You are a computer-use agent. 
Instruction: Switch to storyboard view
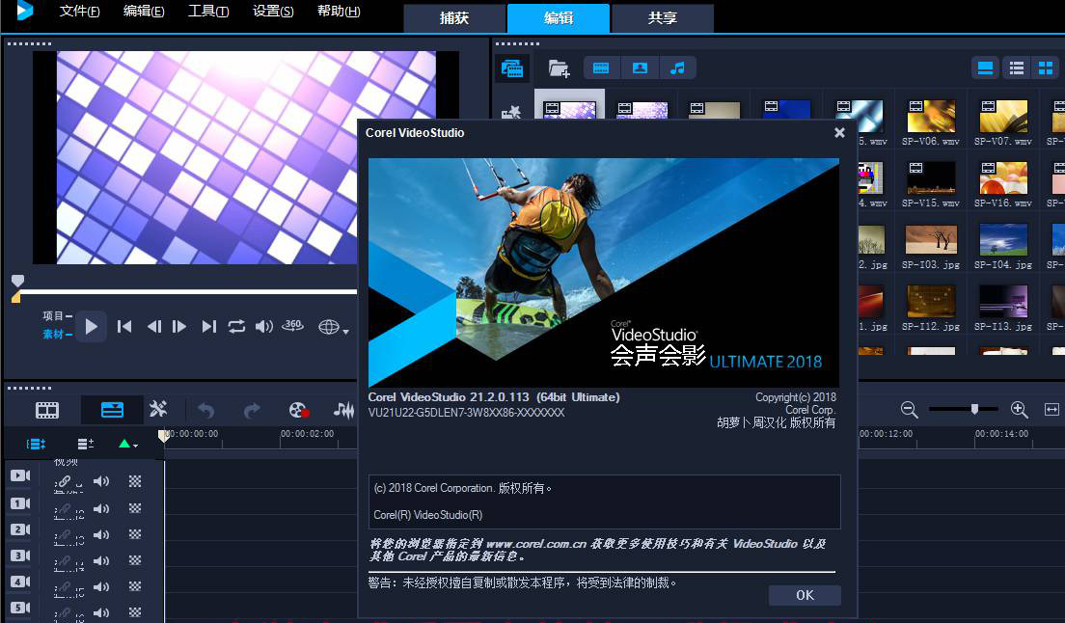(x=47, y=410)
